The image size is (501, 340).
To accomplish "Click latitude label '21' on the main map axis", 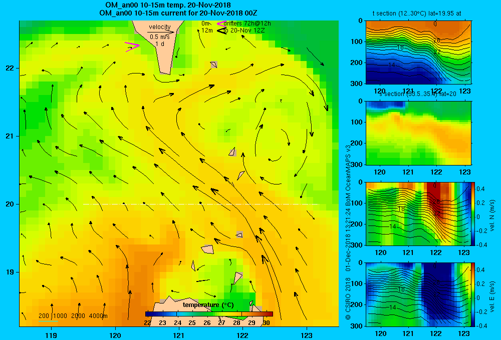I will point(9,136).
